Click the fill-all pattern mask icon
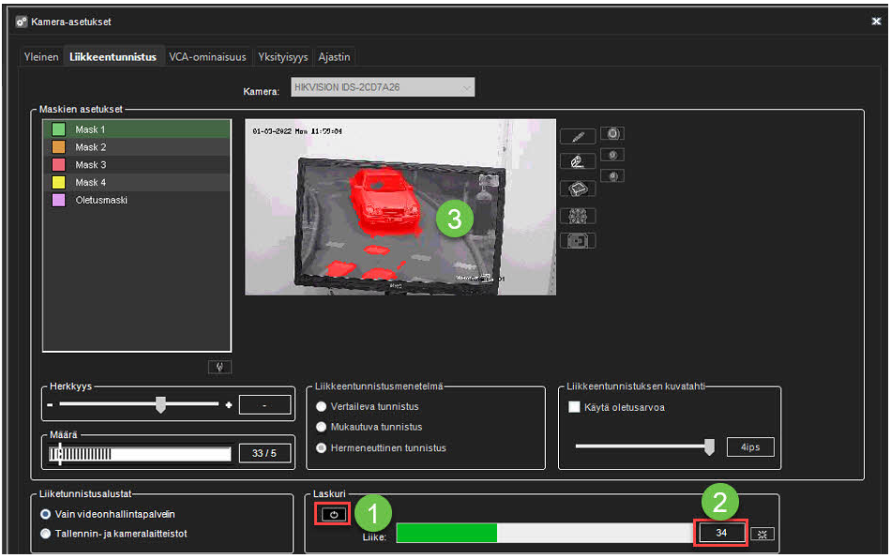This screenshot has height=558, width=891. 578,216
